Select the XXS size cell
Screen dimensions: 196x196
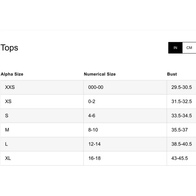[42, 87]
